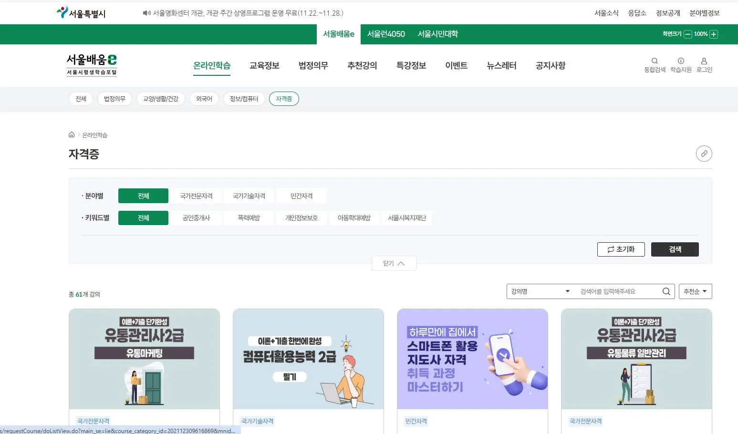Screen dimensions: 738x434
Task: Open 온라인학습 main menu
Action: pyautogui.click(x=212, y=66)
